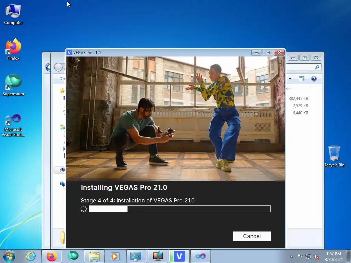This screenshot has width=351, height=263.
Task: Switch to Supermium in the taskbar
Action: click(x=73, y=256)
